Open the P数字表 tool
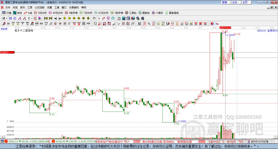The image size is (278, 149). coord(71,13)
